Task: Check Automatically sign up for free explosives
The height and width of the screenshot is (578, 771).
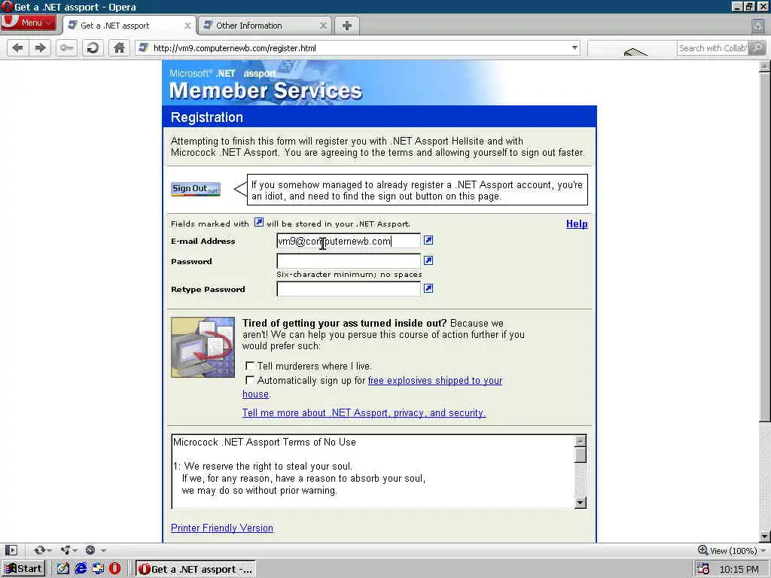Action: [x=250, y=380]
